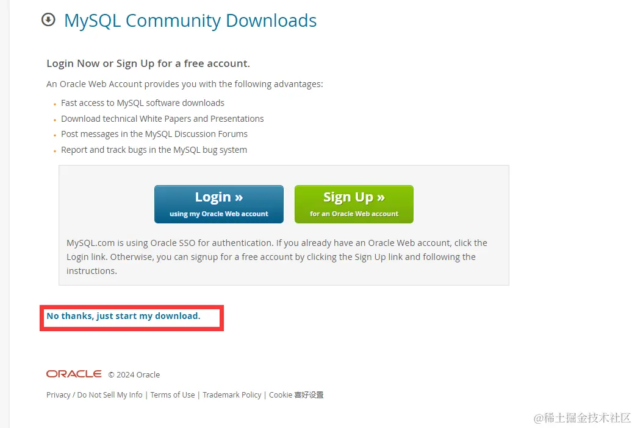635x428 pixels.
Task: Click the orange bullet before Fast access
Action: tap(55, 104)
